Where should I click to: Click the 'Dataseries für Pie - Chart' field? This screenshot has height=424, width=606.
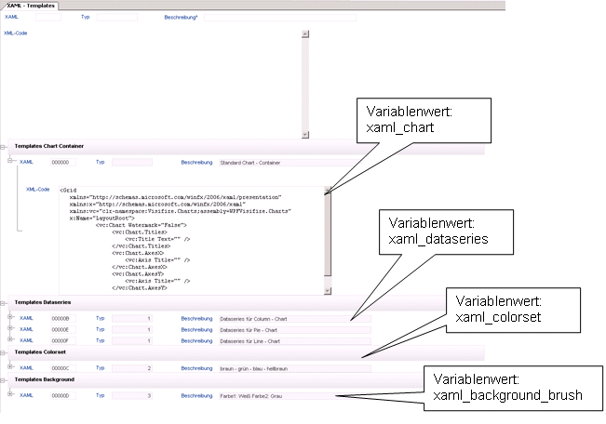tap(295, 330)
